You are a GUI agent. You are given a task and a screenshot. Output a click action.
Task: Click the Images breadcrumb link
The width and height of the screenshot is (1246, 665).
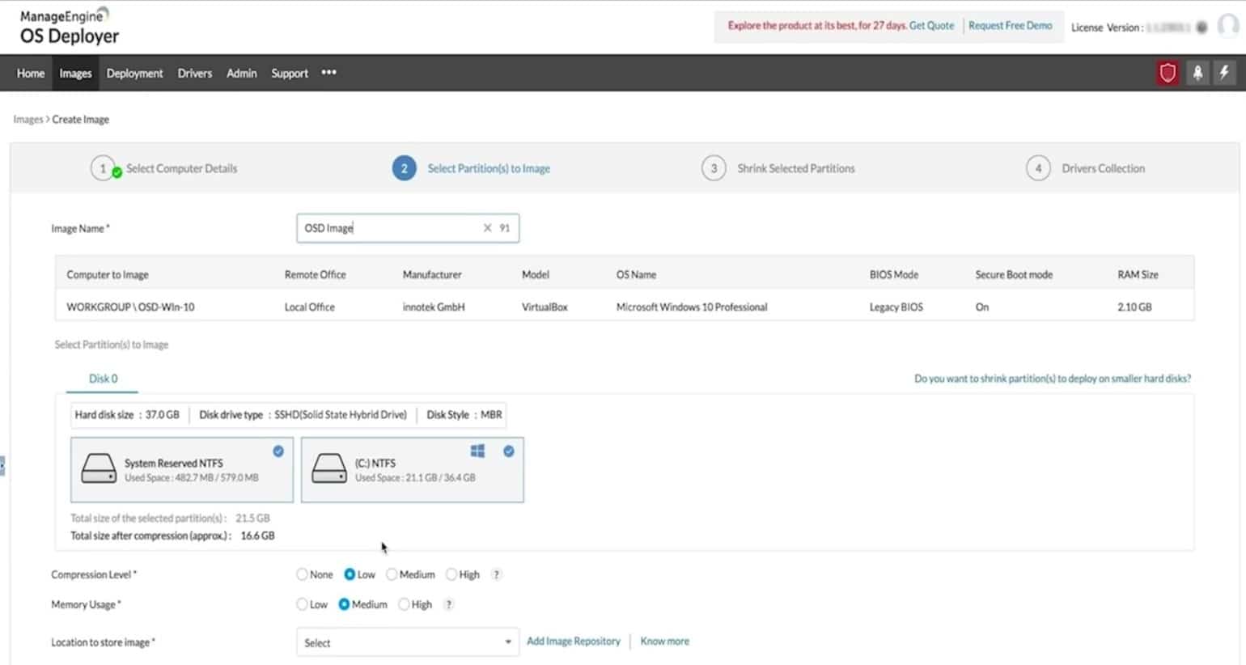tap(28, 119)
